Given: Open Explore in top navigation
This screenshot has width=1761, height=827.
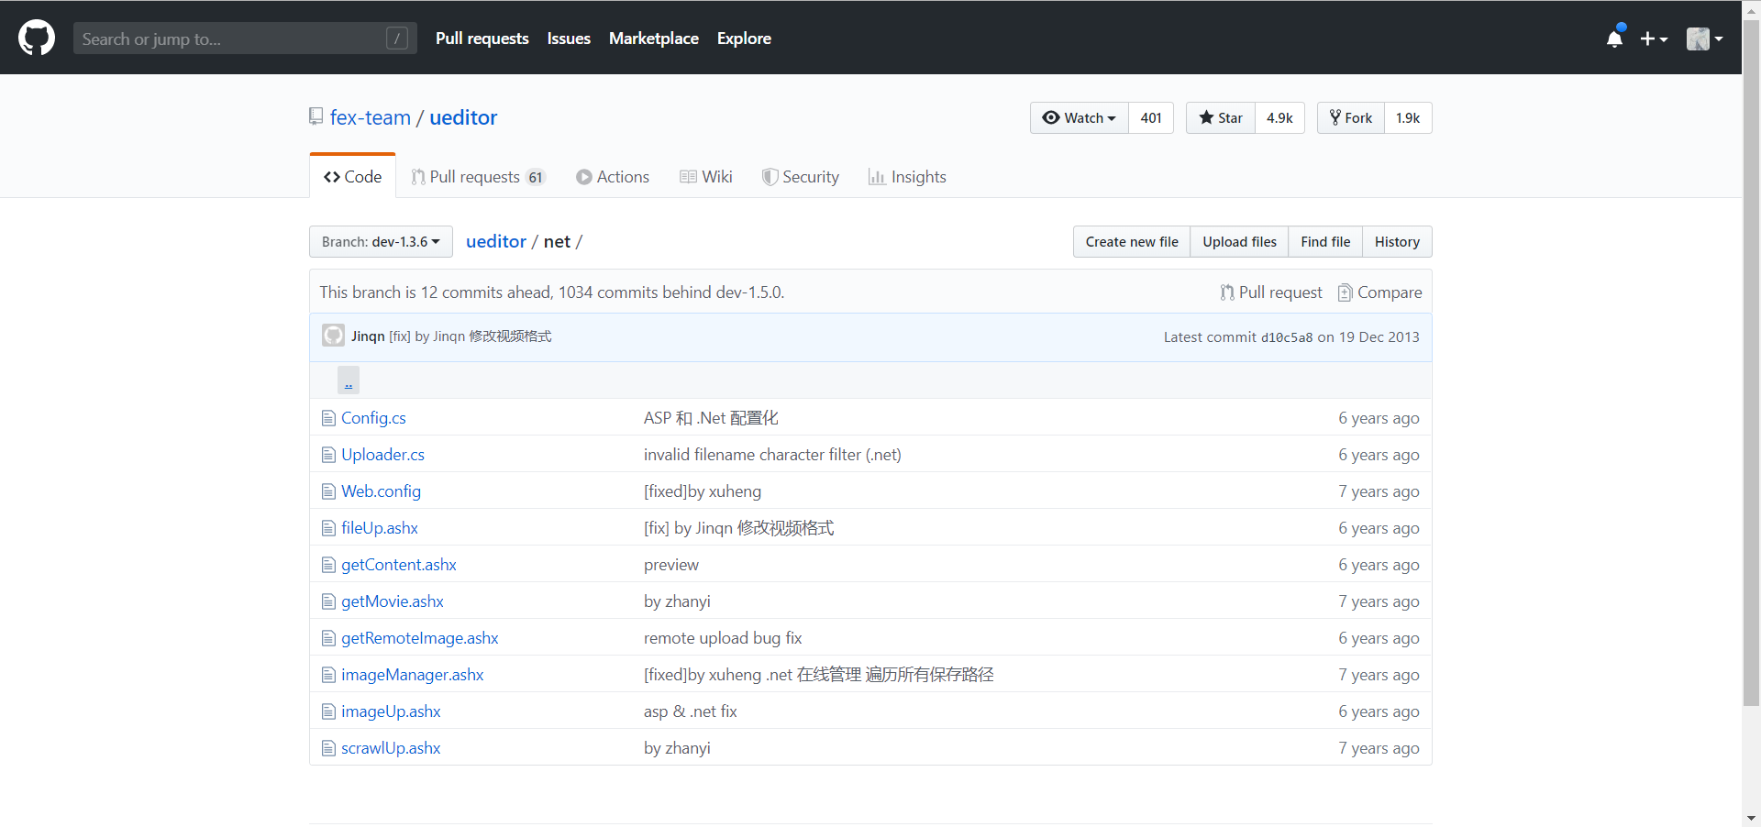Looking at the screenshot, I should pyautogui.click(x=744, y=39).
